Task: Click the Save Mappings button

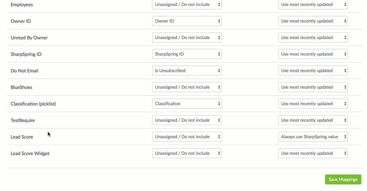Action: (x=343, y=179)
